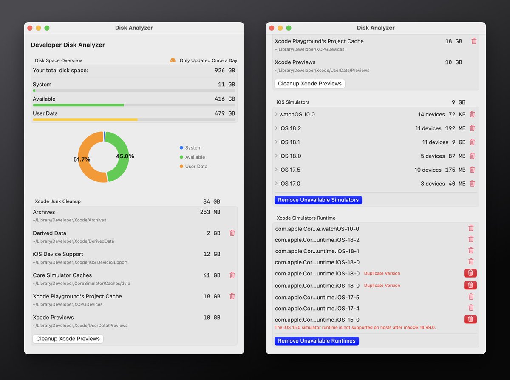This screenshot has width=510, height=380.
Task: Click the red trash button for iOS-15-0 runtime
Action: (x=470, y=319)
